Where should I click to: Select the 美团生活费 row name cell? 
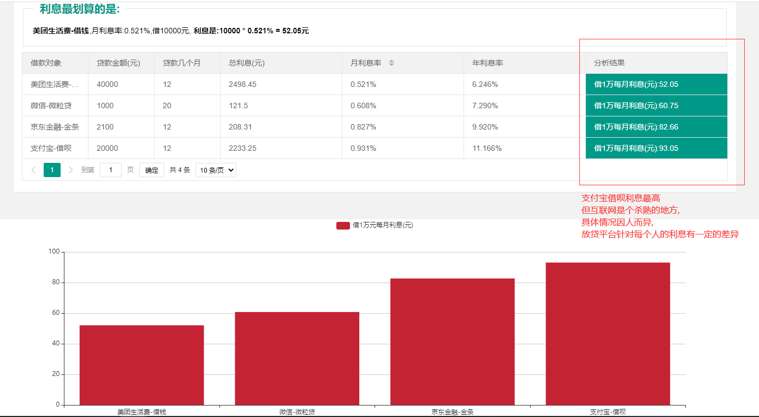tap(55, 84)
